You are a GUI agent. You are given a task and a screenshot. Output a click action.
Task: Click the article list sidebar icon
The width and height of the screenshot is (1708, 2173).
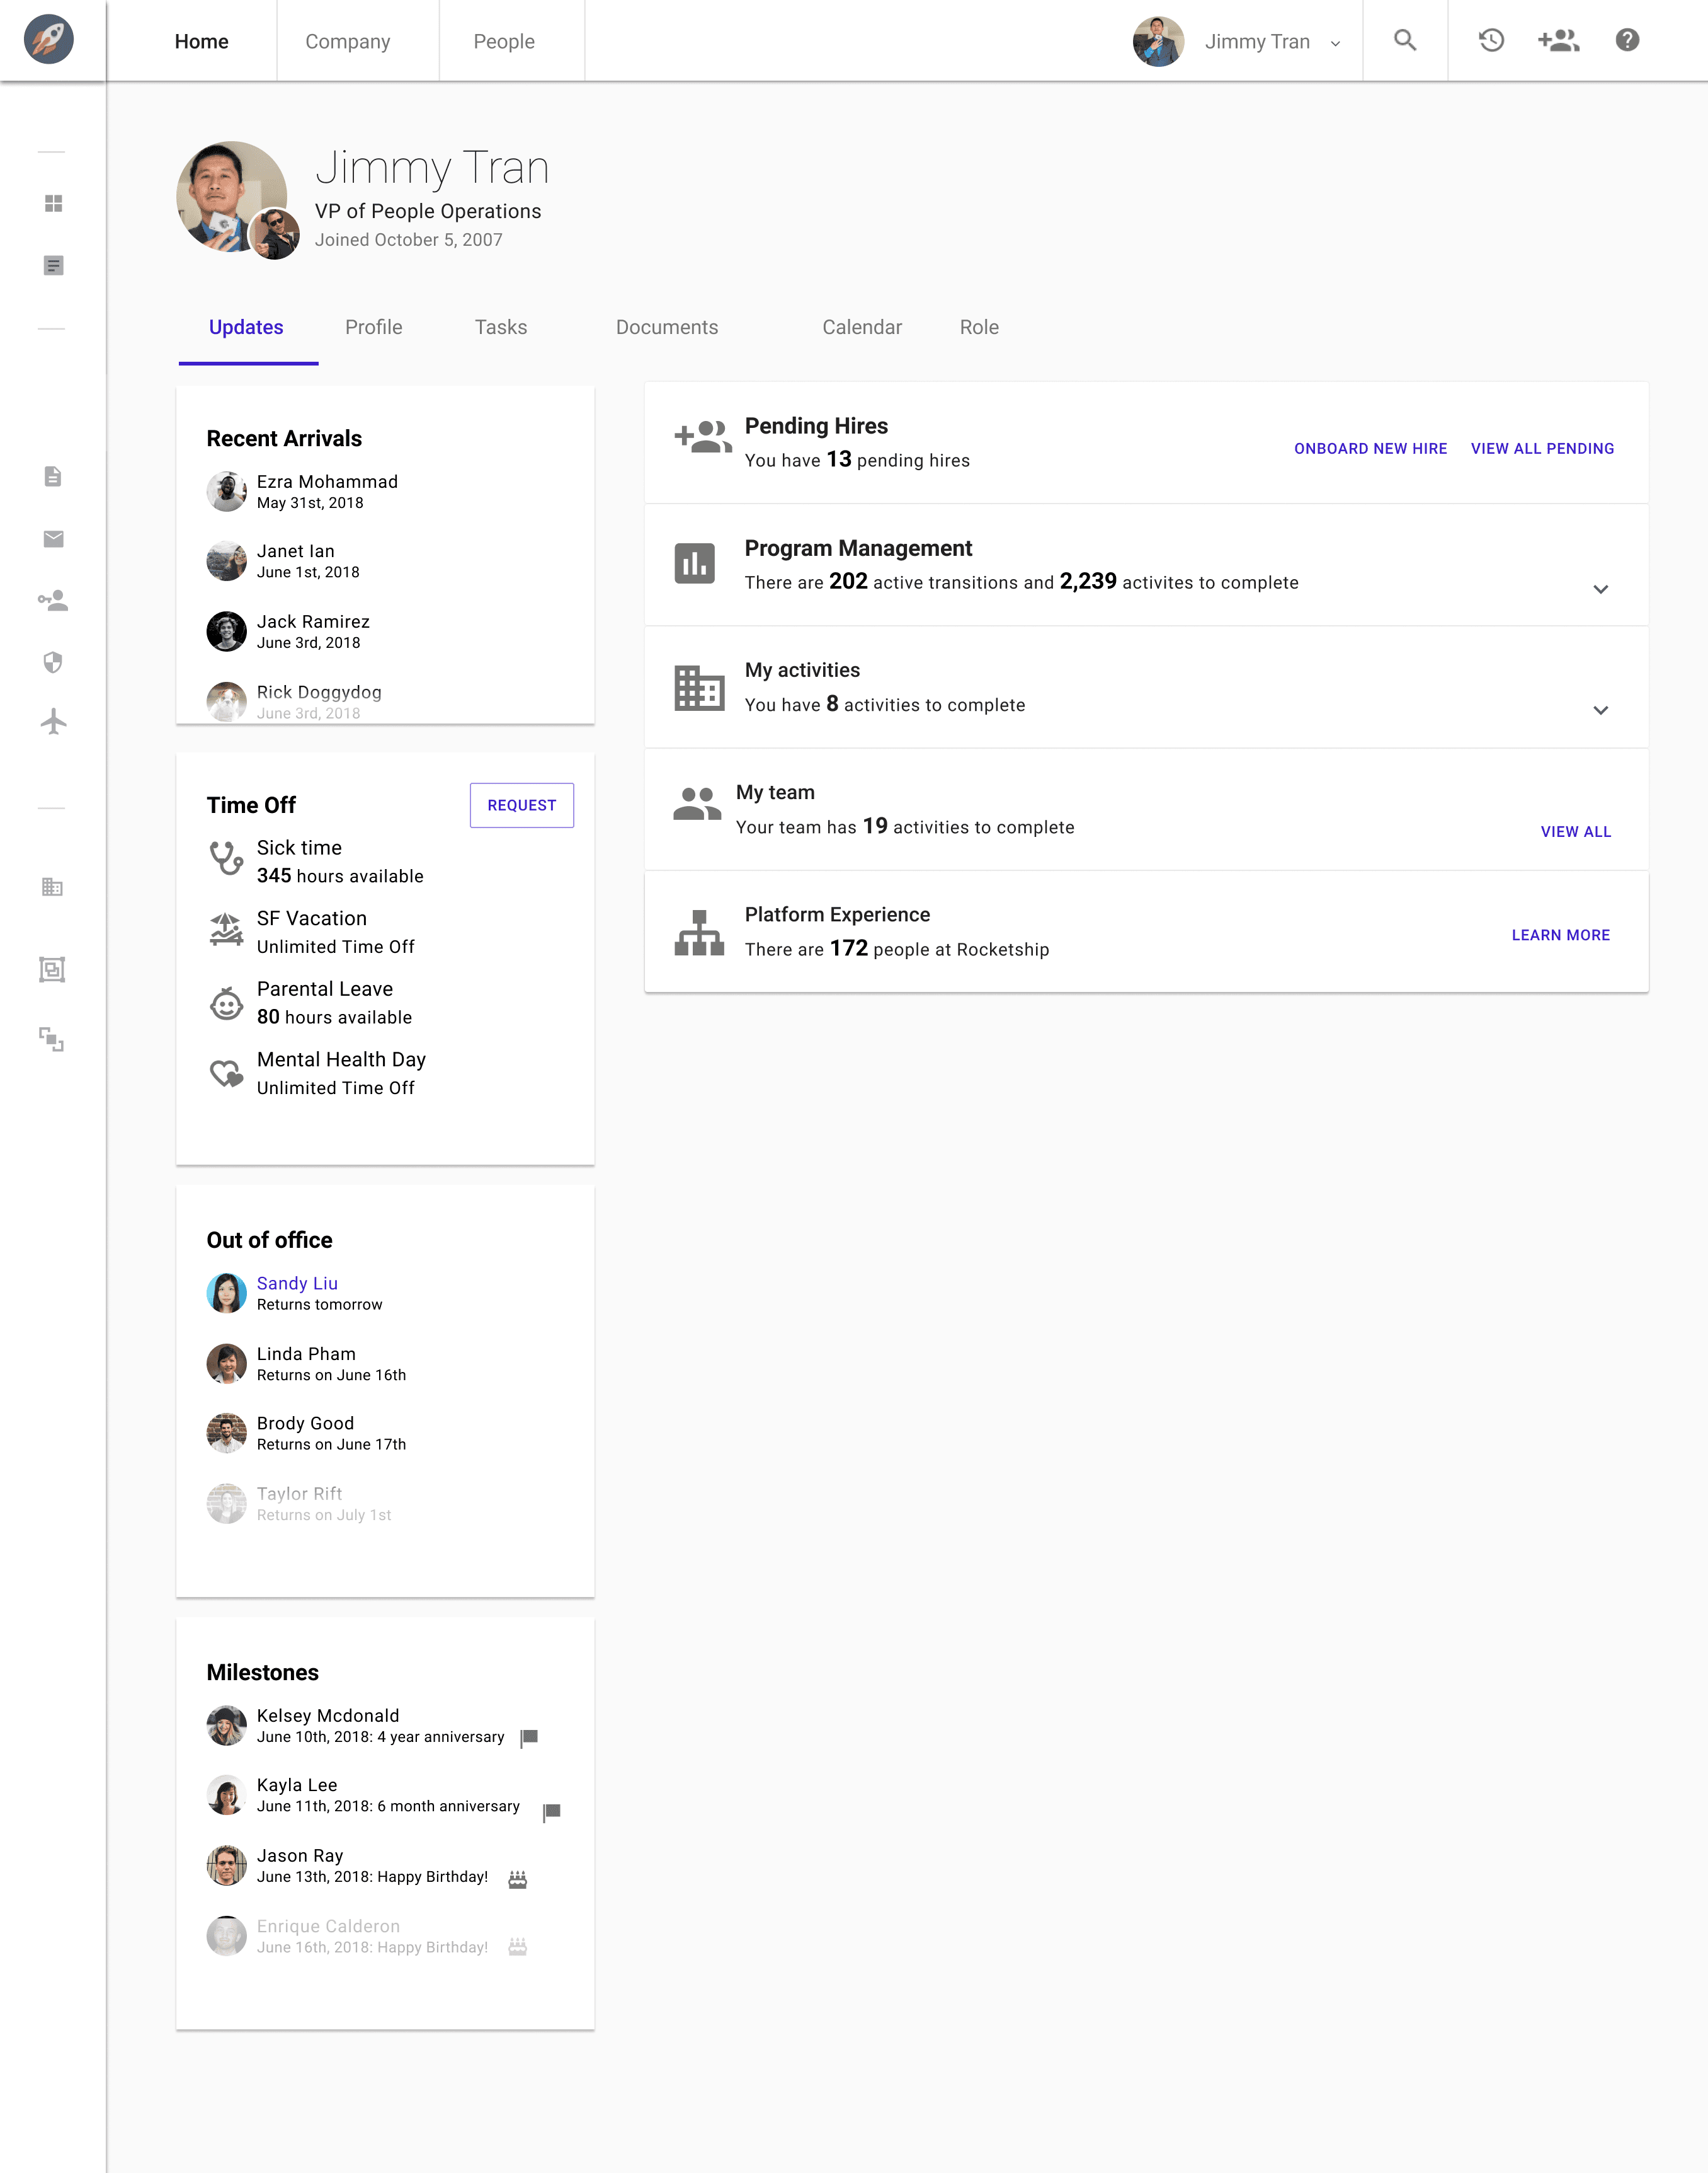pos(54,265)
